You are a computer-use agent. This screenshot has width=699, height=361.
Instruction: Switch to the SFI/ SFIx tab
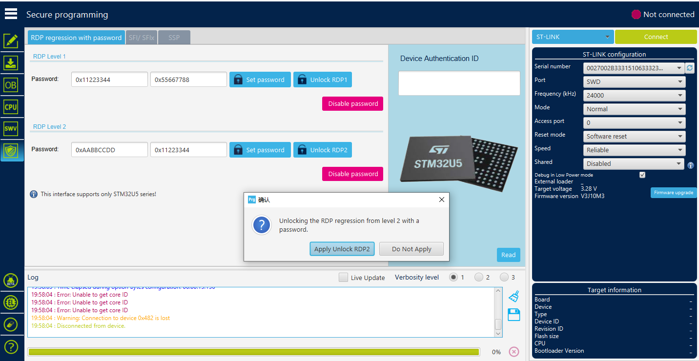pos(142,38)
